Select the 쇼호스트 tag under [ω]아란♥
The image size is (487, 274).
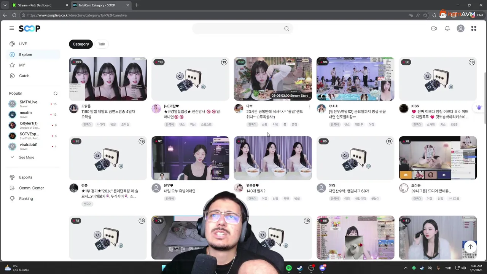click(x=206, y=124)
